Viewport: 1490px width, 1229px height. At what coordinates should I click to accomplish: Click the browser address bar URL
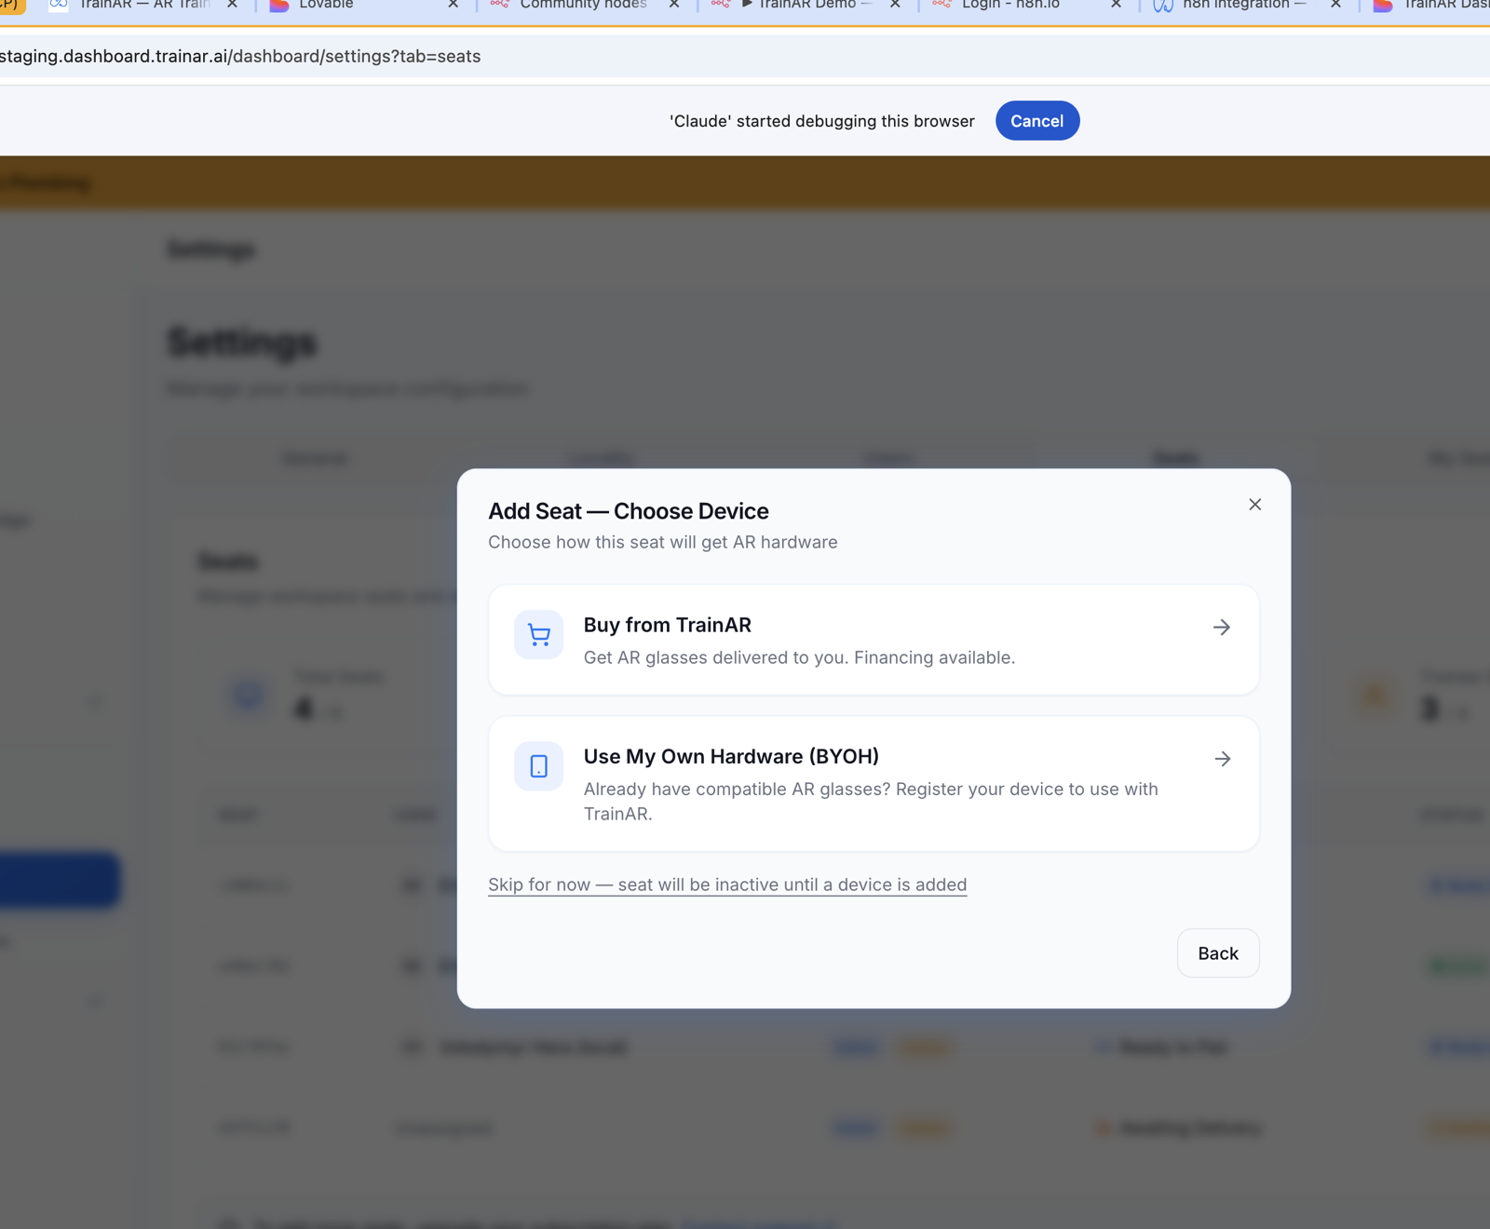click(x=240, y=57)
